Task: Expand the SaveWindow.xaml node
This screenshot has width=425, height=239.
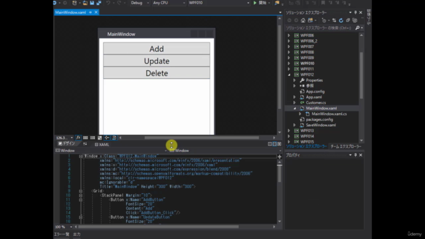Action: 295,125
